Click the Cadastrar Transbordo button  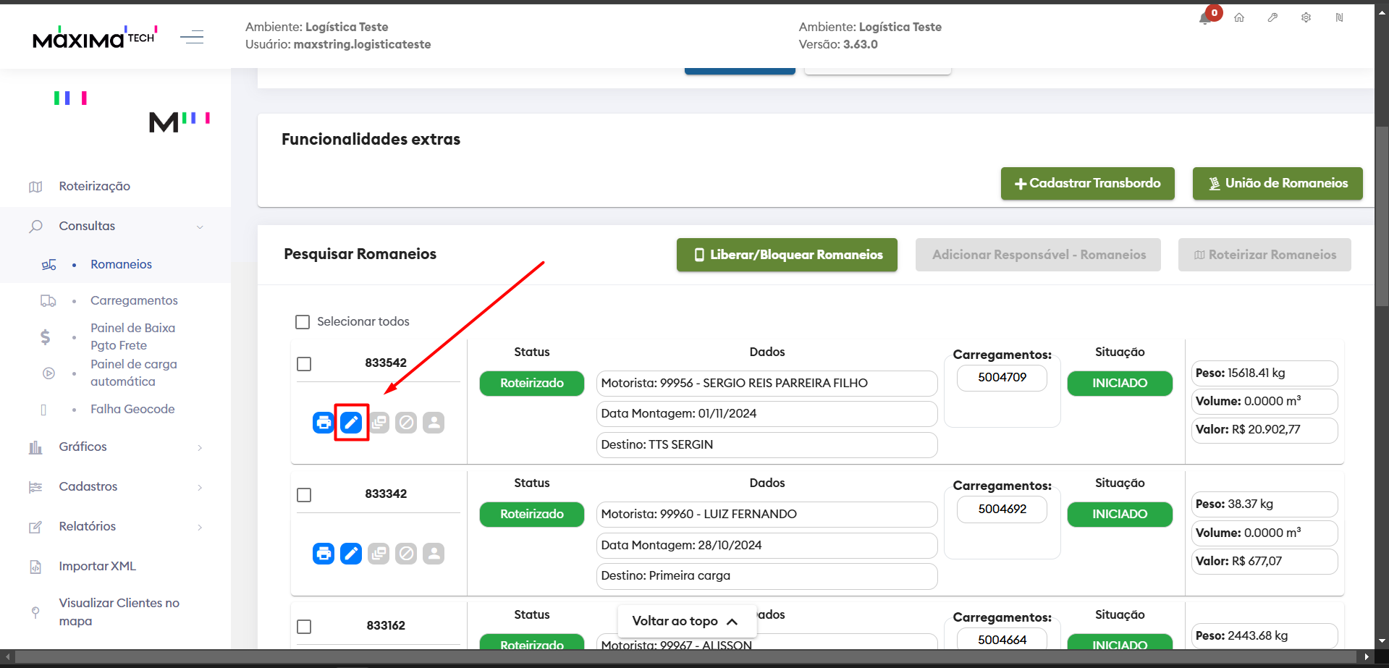click(x=1087, y=184)
